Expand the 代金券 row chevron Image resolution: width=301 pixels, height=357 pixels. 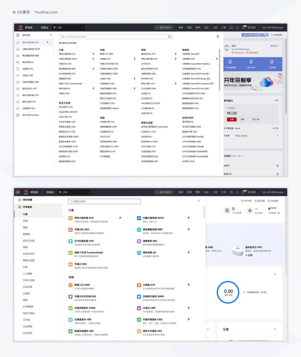click(x=277, y=136)
